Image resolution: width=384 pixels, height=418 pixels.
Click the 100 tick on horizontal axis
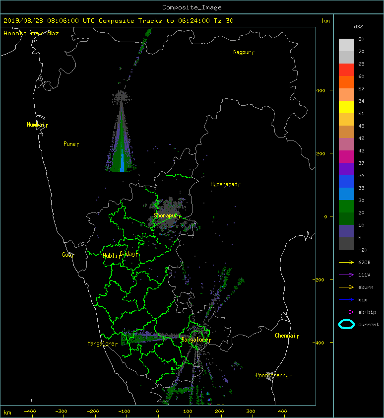point(188,412)
